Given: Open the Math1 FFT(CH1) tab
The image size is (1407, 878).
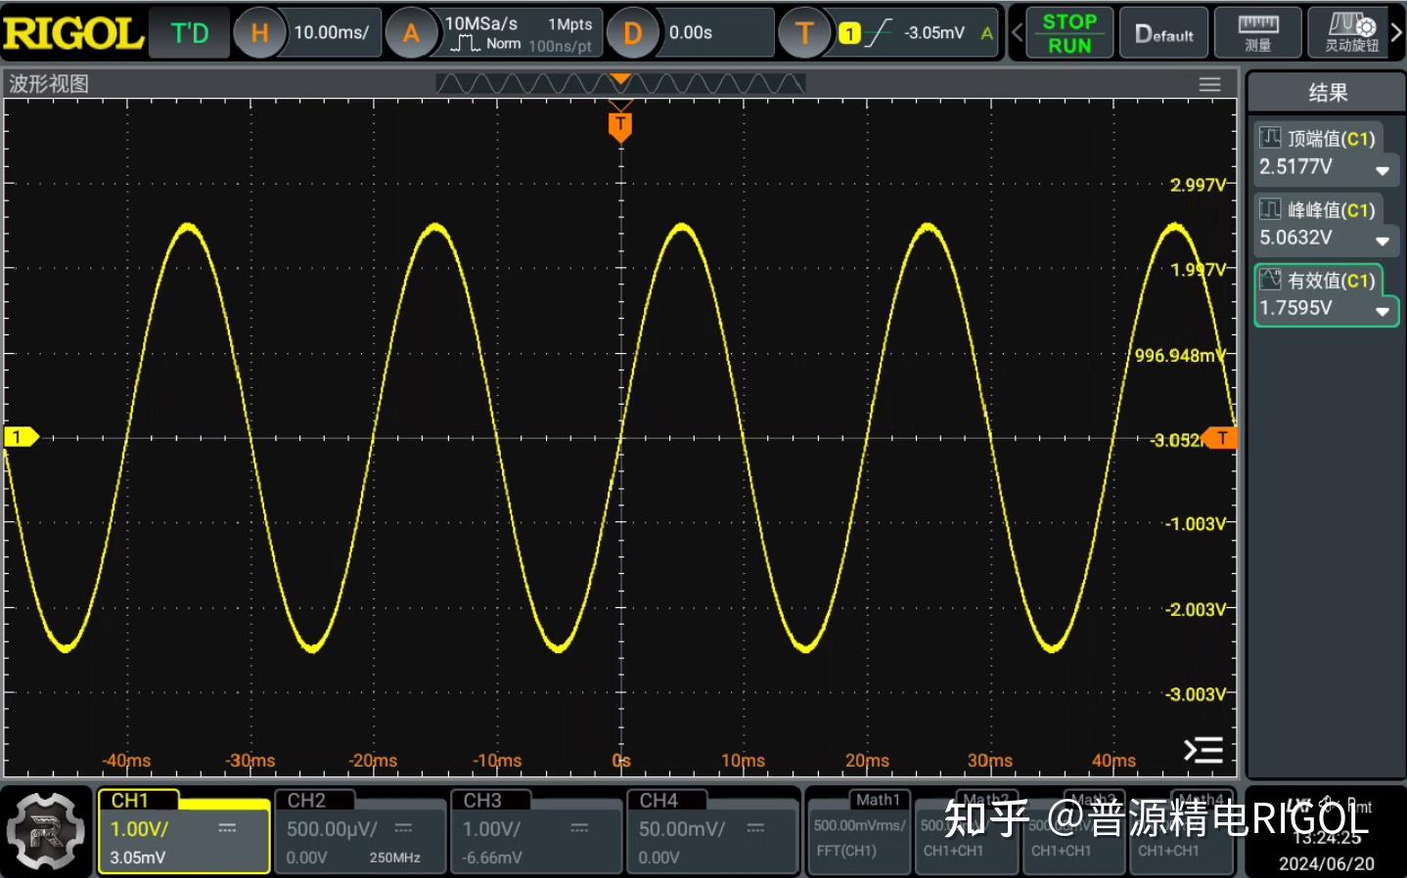Looking at the screenshot, I should 859,831.
